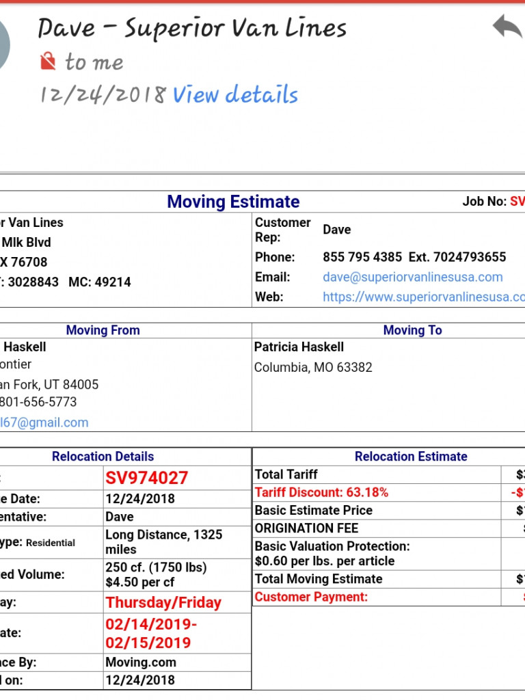Select the Customer Rep value Dave
525x700 pixels.
click(337, 230)
